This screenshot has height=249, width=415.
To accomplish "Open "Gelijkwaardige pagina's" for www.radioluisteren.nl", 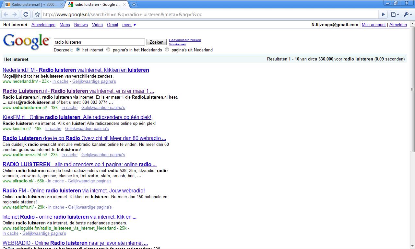I will point(103,108).
